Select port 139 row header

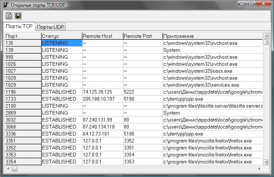coord(23,50)
